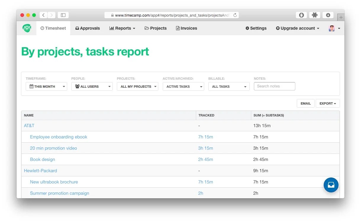Image resolution: width=361 pixels, height=222 pixels.
Task: Click the folder icon next to Projects
Action: (147, 28)
